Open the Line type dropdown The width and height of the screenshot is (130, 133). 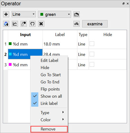(24, 14)
